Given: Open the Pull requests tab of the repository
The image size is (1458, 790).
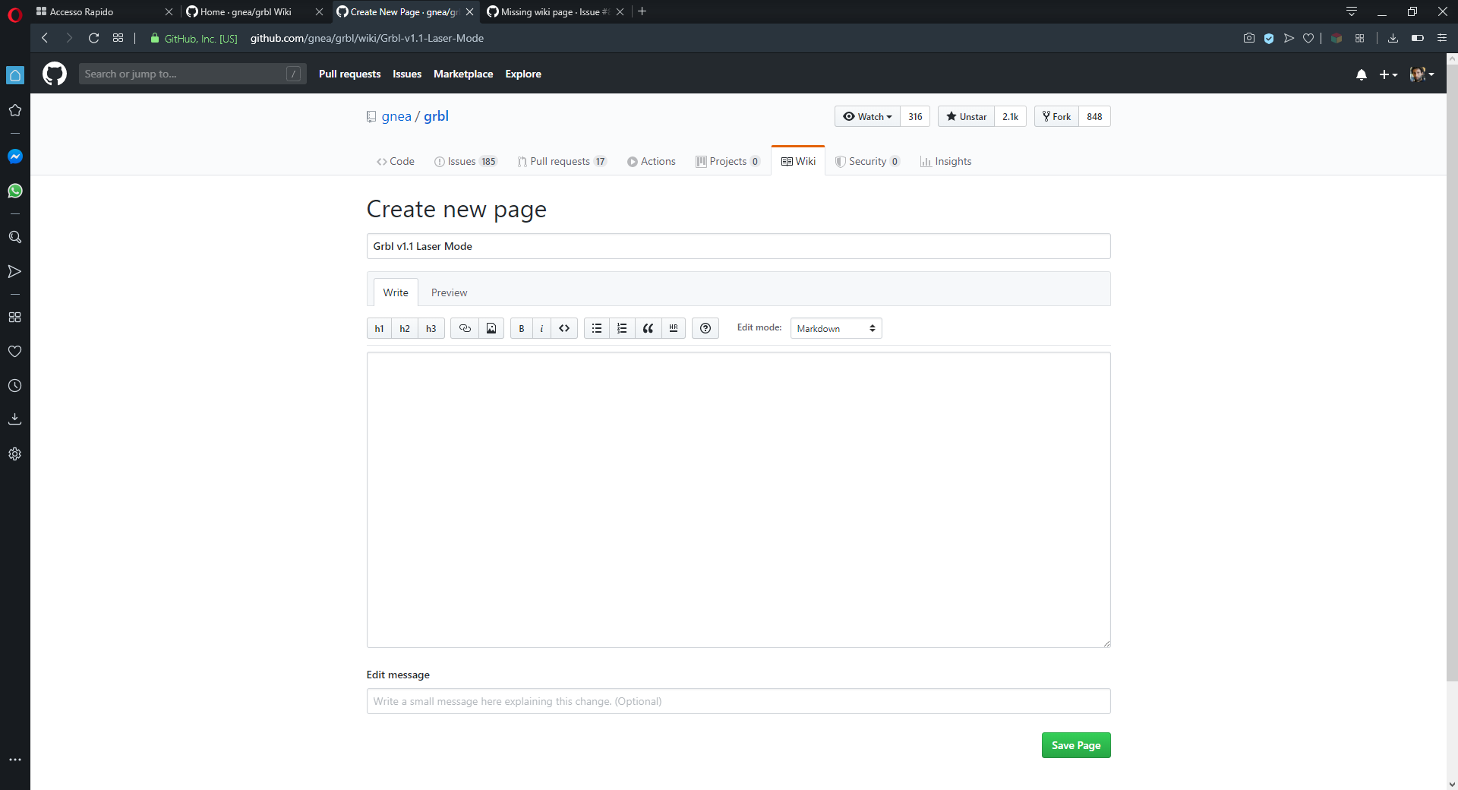Looking at the screenshot, I should coord(562,161).
